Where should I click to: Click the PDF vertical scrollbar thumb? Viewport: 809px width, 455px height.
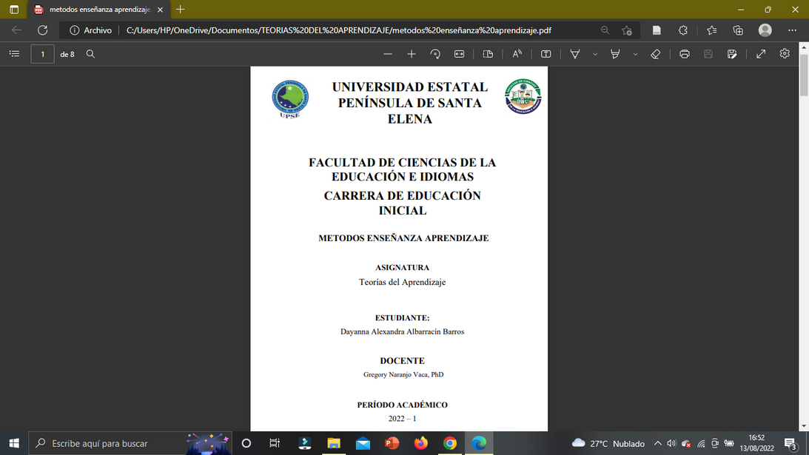pos(804,74)
